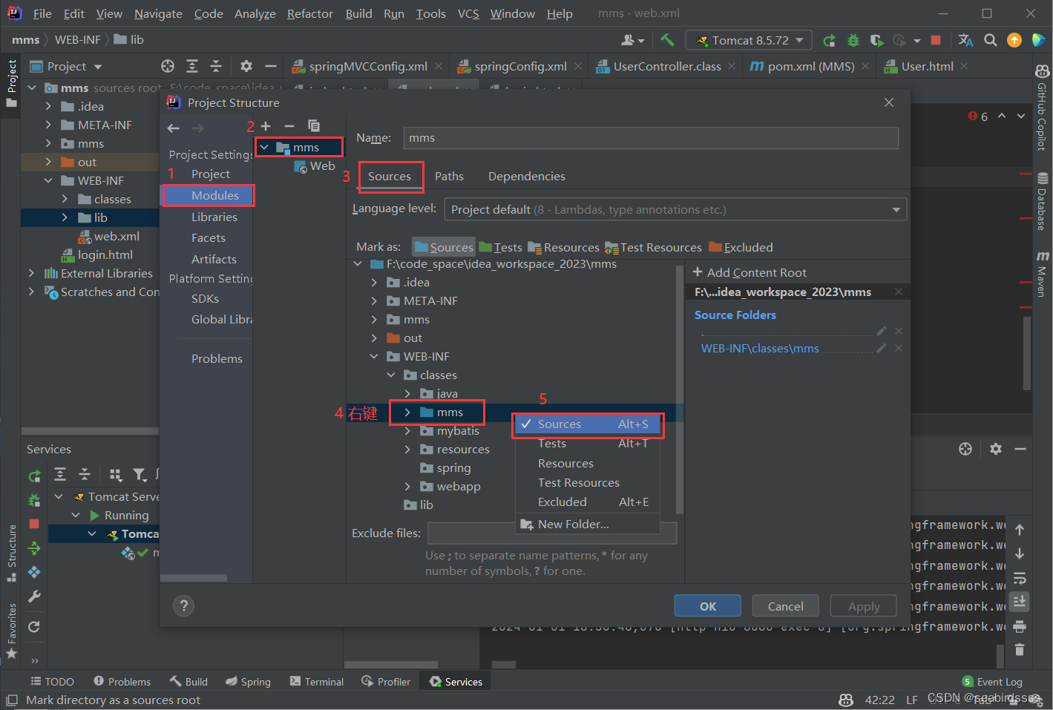Start debugging with the bug icon

[x=853, y=40]
